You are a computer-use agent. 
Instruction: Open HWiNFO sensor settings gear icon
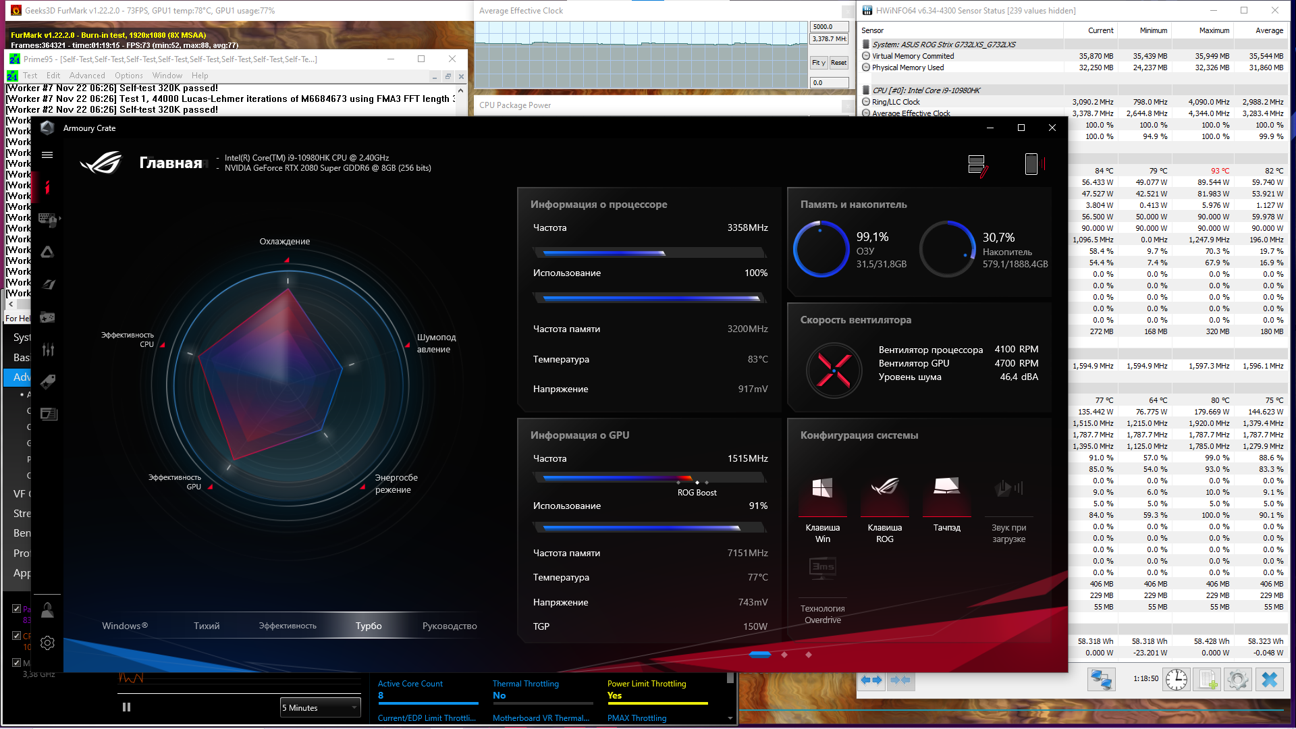1237,679
